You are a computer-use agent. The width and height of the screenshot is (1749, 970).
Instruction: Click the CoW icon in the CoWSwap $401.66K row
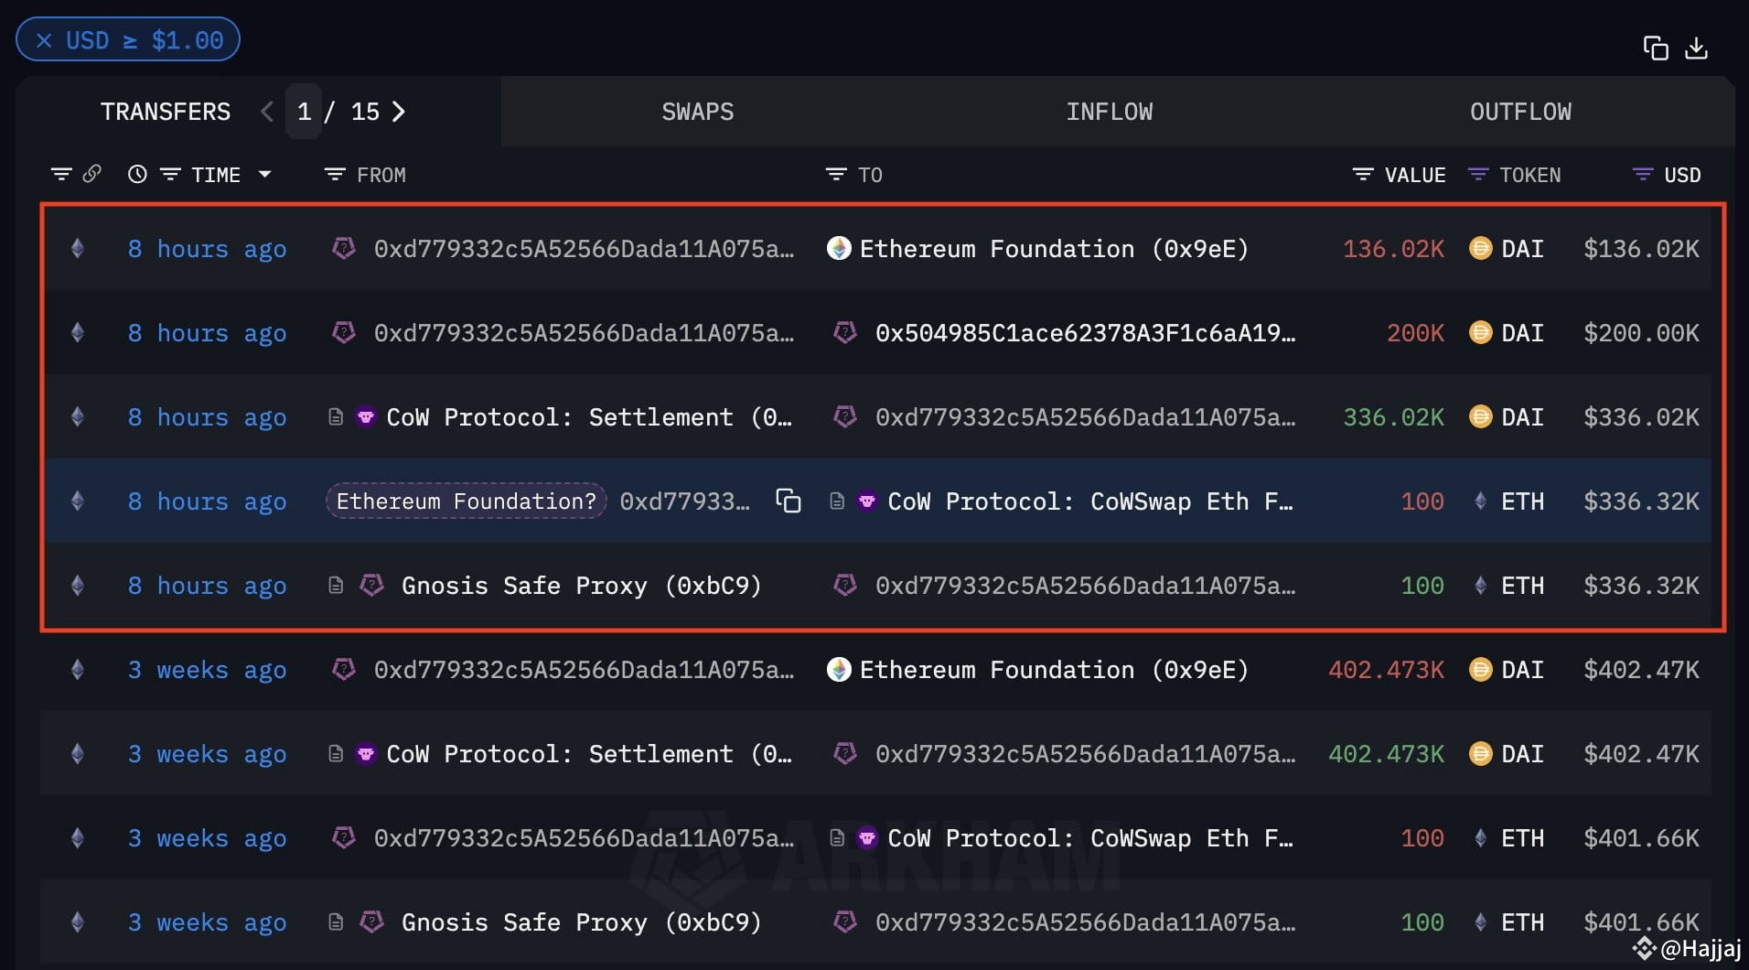point(866,838)
